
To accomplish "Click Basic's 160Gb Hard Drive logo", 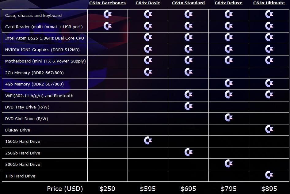I will pyautogui.click(x=148, y=141).
